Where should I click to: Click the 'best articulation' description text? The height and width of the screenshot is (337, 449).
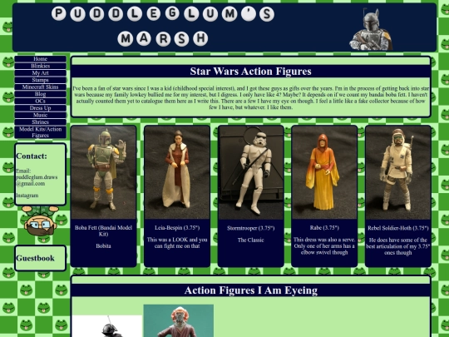398,246
